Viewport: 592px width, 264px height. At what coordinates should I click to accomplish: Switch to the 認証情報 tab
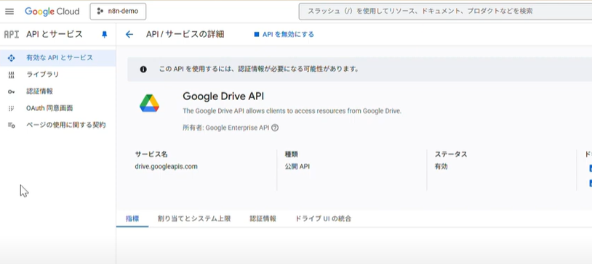[263, 219]
